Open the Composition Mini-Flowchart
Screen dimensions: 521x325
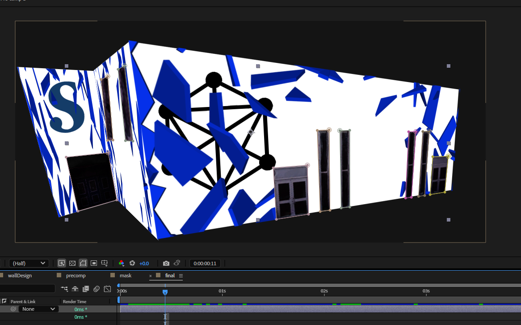pos(64,288)
